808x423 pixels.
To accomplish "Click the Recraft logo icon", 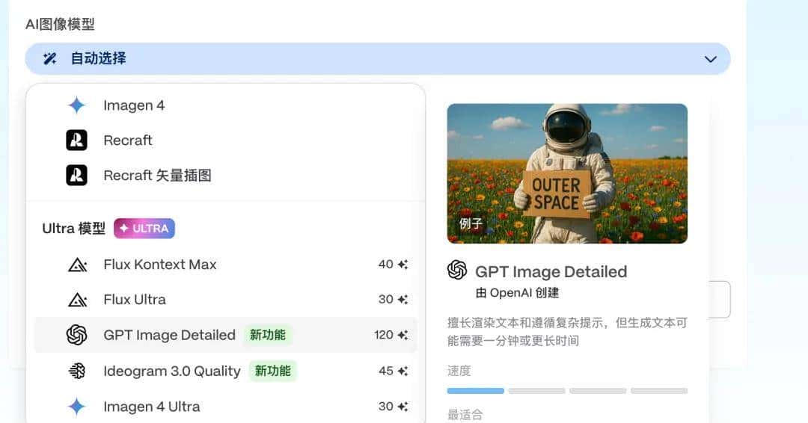I will [x=76, y=141].
